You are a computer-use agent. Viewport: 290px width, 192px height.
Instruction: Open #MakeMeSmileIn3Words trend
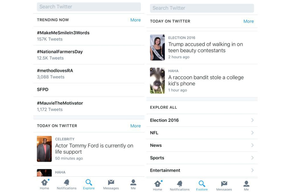(x=89, y=36)
